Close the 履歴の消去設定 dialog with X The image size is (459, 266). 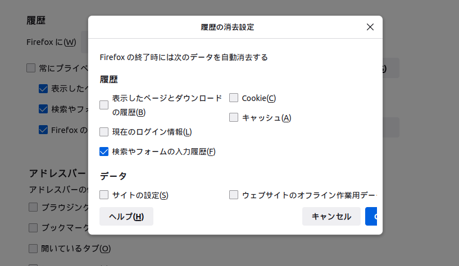pyautogui.click(x=370, y=27)
